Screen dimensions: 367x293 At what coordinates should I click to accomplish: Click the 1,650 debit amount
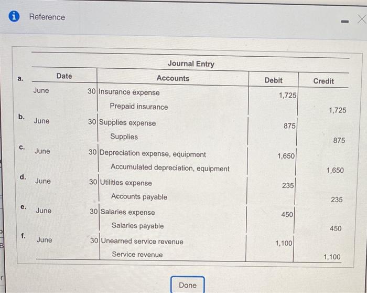[x=286, y=156]
